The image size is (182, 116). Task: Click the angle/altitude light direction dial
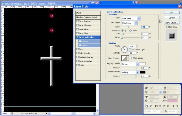124,50
